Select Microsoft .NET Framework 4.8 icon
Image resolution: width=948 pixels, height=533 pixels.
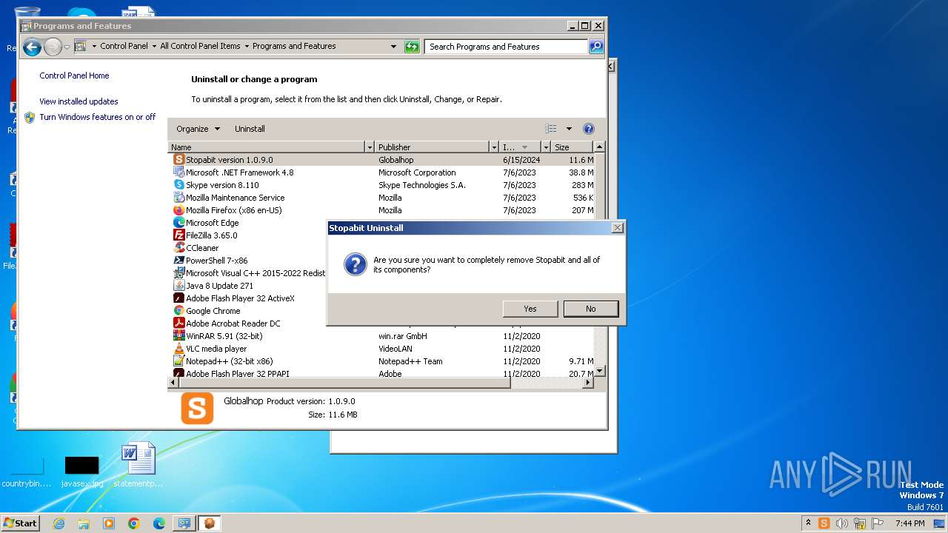178,172
